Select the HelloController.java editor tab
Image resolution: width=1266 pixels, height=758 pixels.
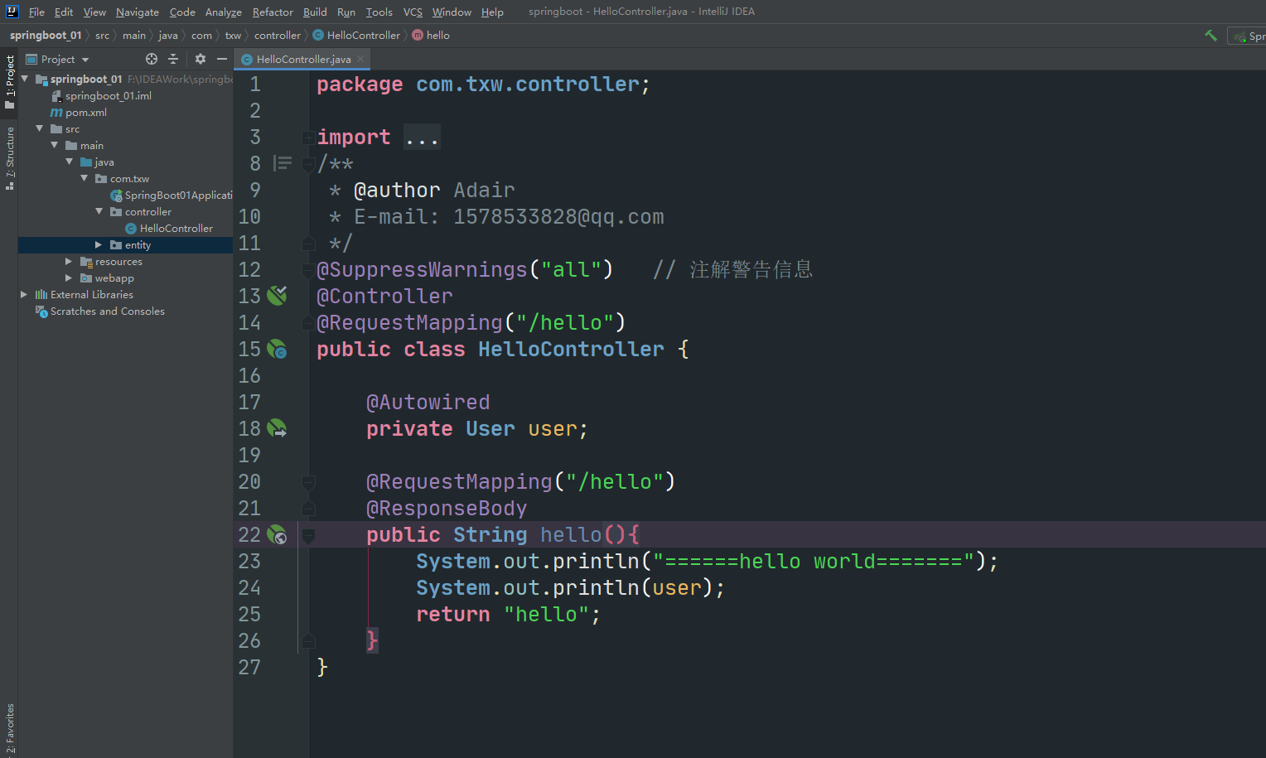(302, 59)
